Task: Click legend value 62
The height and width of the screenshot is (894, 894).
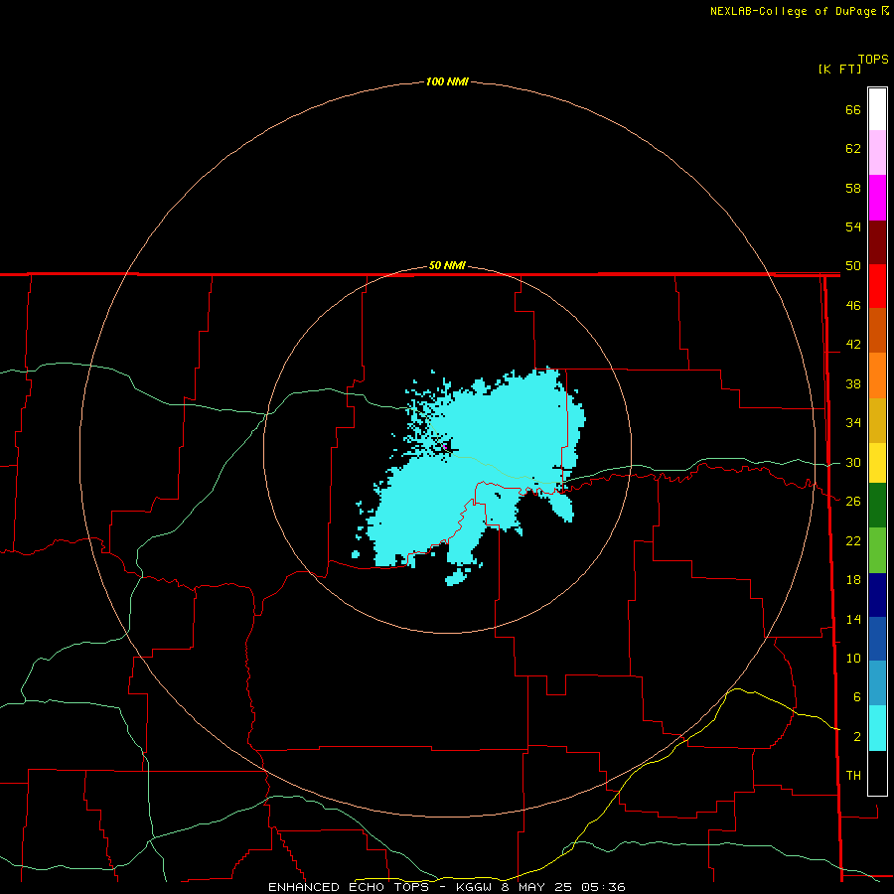Action: click(853, 149)
